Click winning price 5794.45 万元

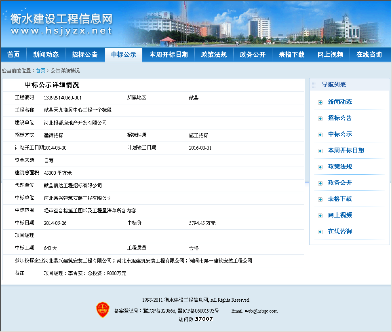coord(202,223)
